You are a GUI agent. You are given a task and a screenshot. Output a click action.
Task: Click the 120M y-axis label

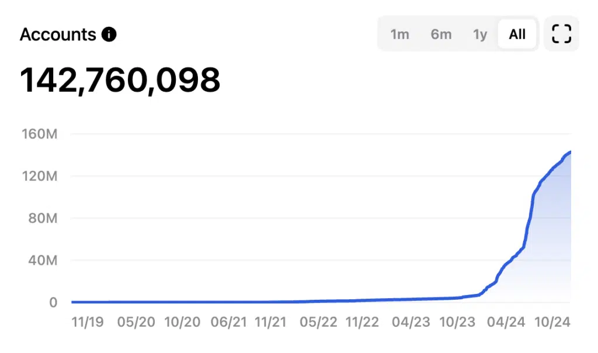tap(40, 176)
